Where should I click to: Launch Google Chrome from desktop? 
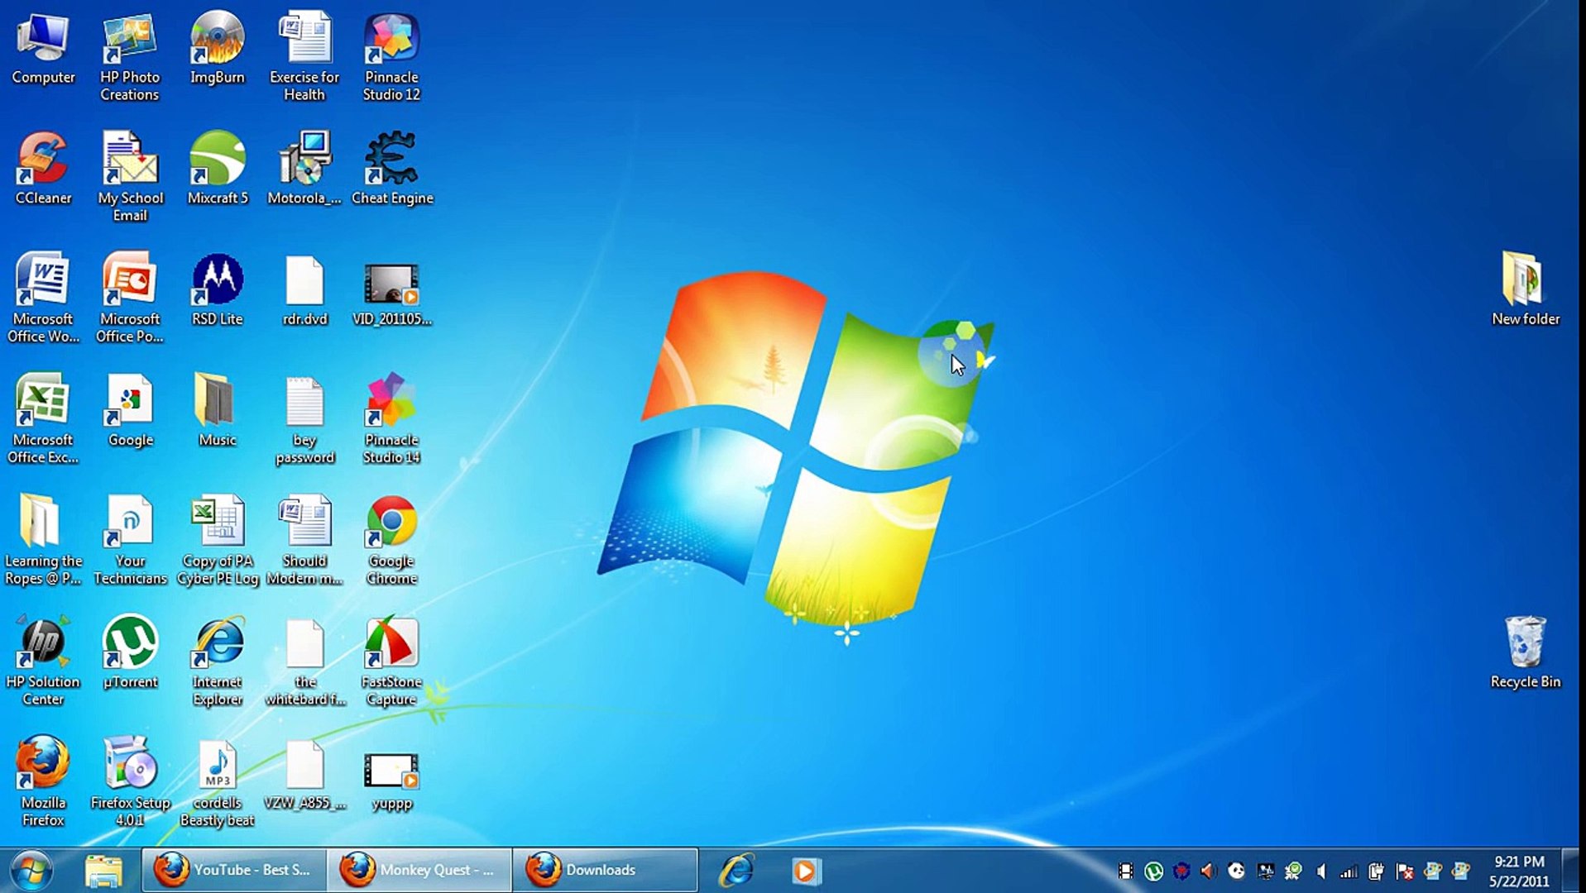tap(391, 540)
